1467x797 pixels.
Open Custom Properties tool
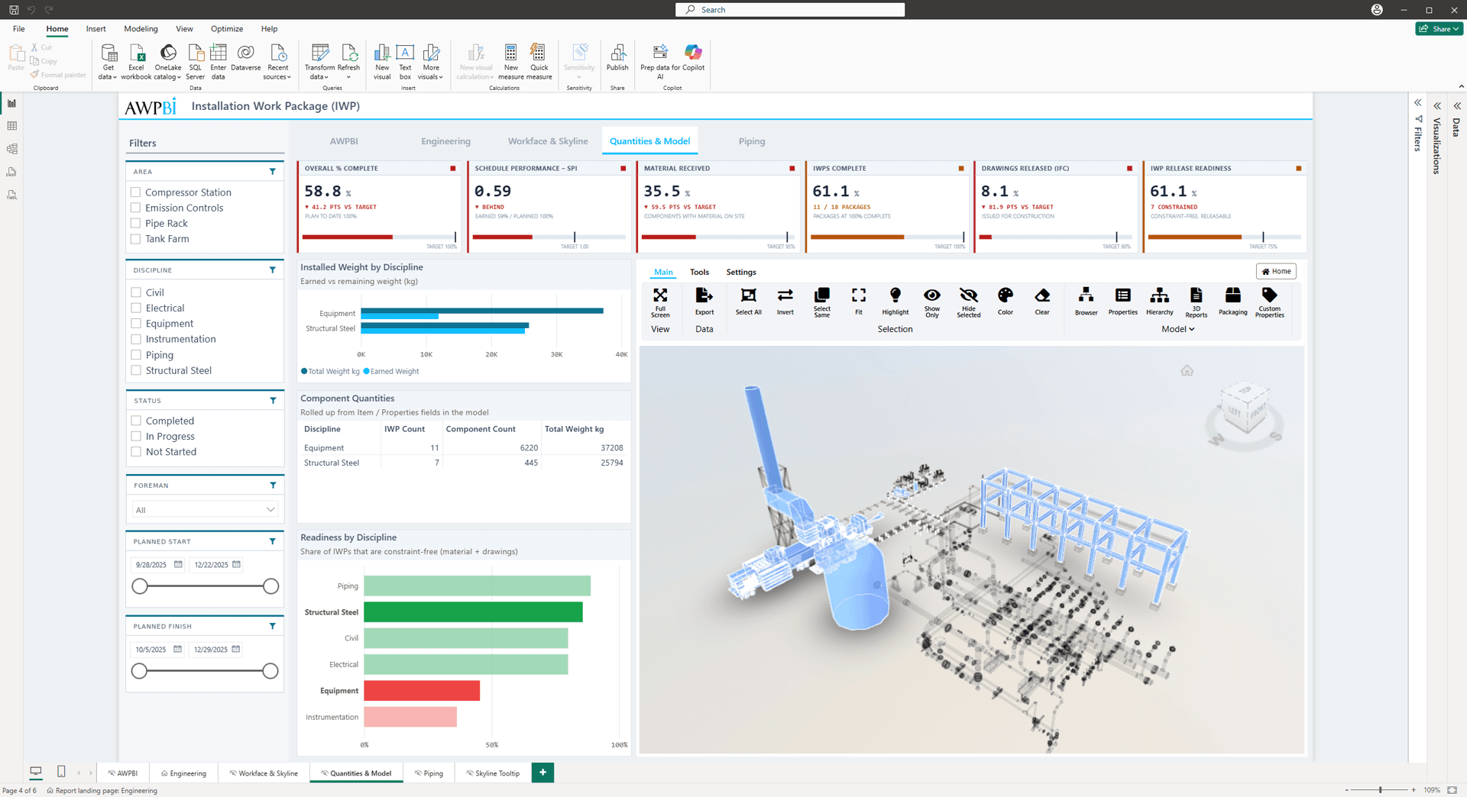click(1270, 302)
